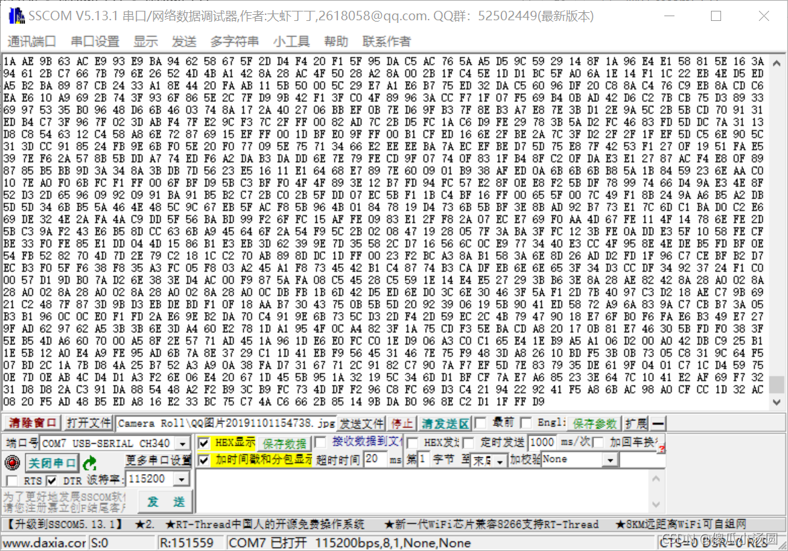Click the file path field showing Camera Roll jpg

click(x=225, y=423)
